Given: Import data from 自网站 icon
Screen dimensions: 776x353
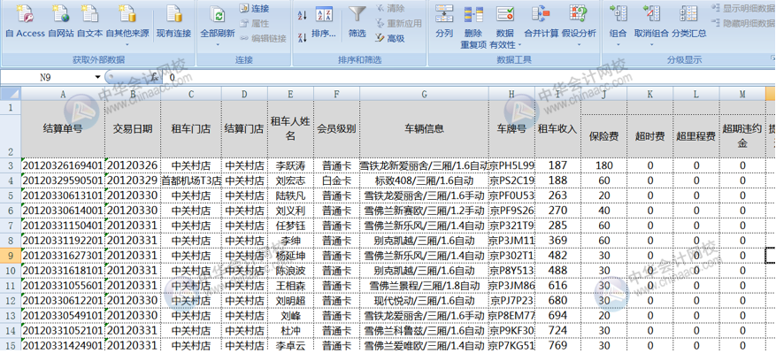Looking at the screenshot, I should point(61,21).
